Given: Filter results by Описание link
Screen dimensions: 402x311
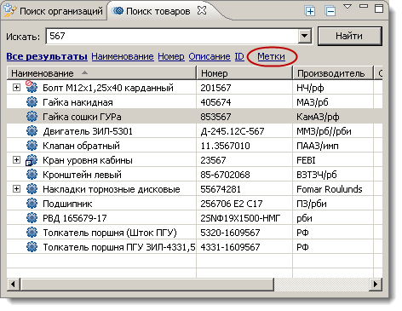Looking at the screenshot, I should [x=210, y=56].
